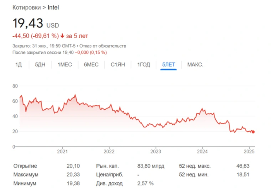The width and height of the screenshot is (271, 190).
Task: Click the Рын. кап. value 83,80 млрд
Action: (151, 166)
